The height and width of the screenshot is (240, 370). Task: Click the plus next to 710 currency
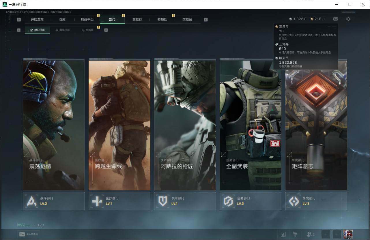tap(324, 19)
